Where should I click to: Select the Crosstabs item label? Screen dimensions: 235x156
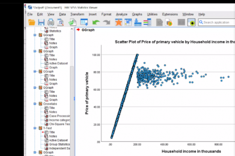point(50,104)
